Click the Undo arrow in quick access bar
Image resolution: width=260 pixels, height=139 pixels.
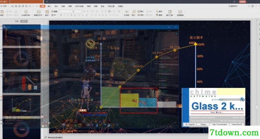[30, 6]
